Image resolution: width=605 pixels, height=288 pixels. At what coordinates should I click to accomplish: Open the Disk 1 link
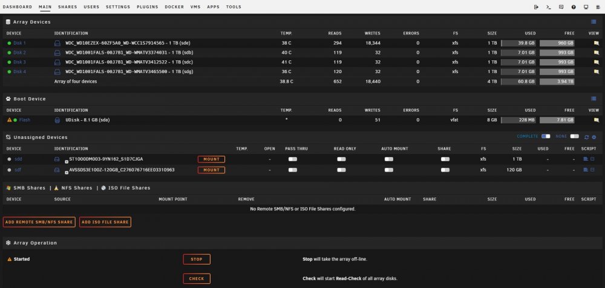point(20,43)
